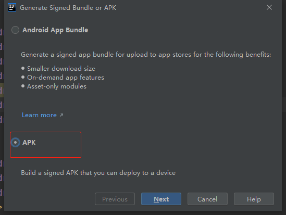Image resolution: width=286 pixels, height=215 pixels.
Task: Click the greyed-out Previous button
Action: (115, 199)
